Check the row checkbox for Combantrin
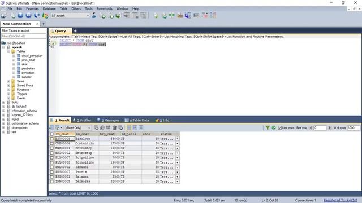362x203 pixels. pos(51,143)
